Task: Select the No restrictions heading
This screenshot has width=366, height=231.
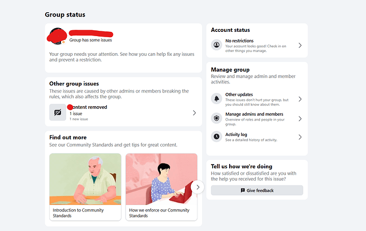Action: [239, 41]
